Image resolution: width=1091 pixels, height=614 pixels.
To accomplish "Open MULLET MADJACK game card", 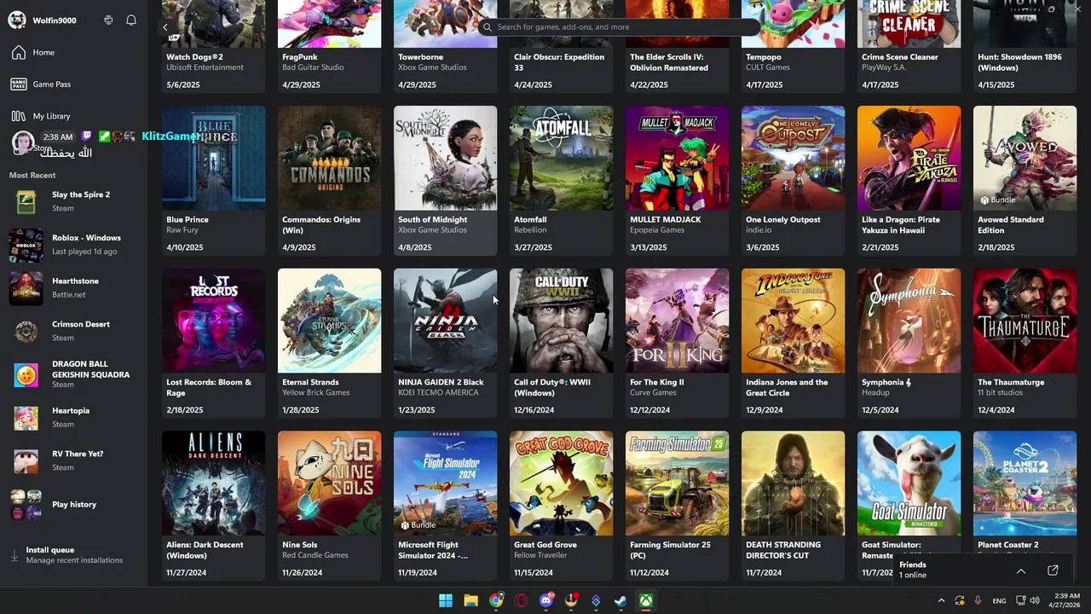I will 677,181.
